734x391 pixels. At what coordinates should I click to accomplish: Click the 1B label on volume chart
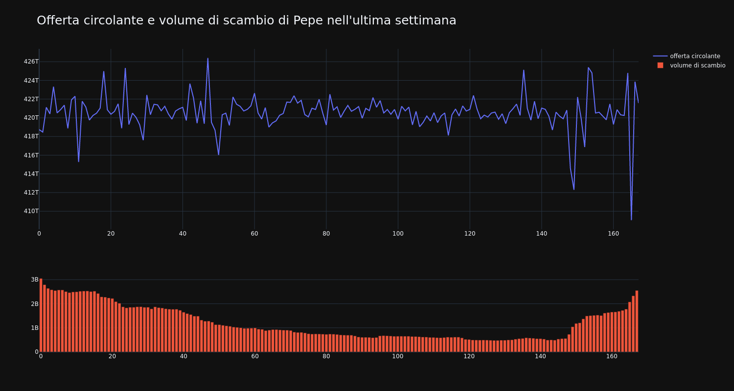coord(34,328)
